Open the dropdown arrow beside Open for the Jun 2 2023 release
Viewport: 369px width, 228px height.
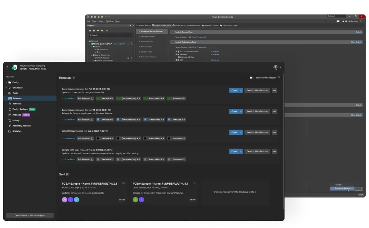pos(241,132)
